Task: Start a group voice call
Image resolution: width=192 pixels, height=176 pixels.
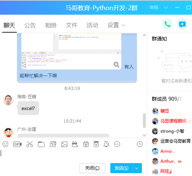Action: pos(167,24)
